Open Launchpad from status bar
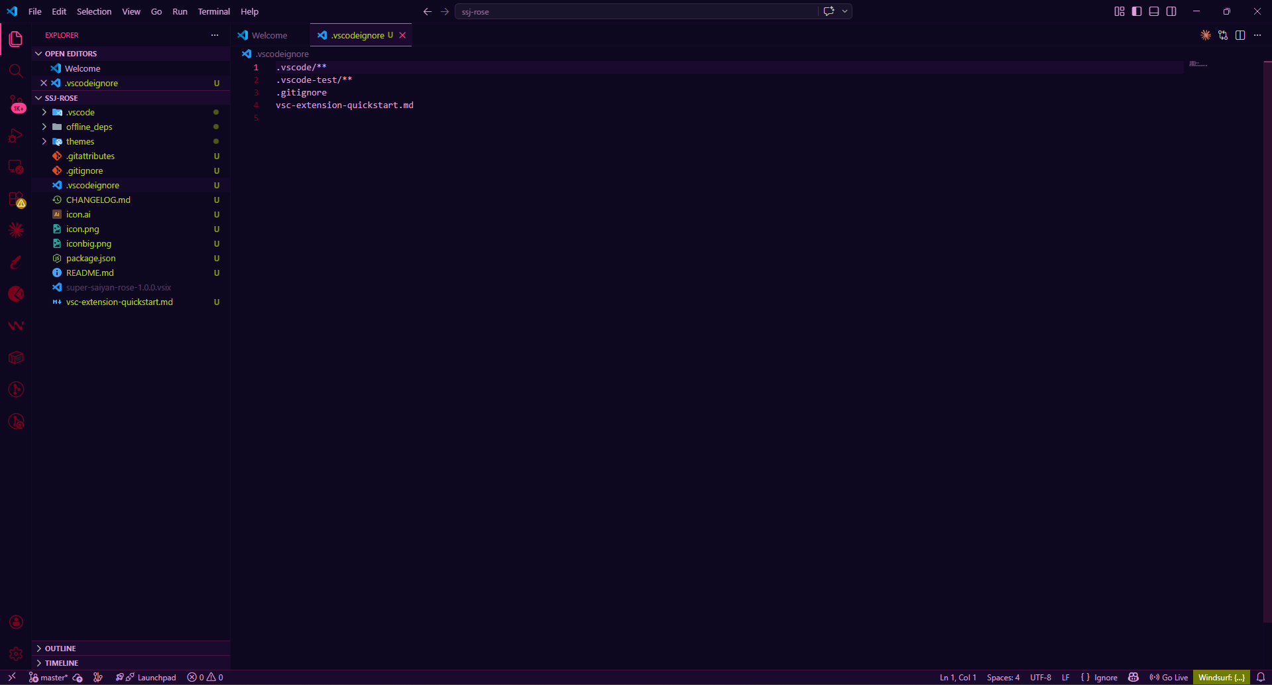The height and width of the screenshot is (685, 1272). pyautogui.click(x=146, y=677)
